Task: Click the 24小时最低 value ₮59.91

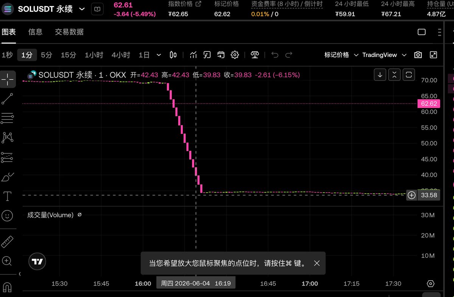Action: (x=345, y=14)
